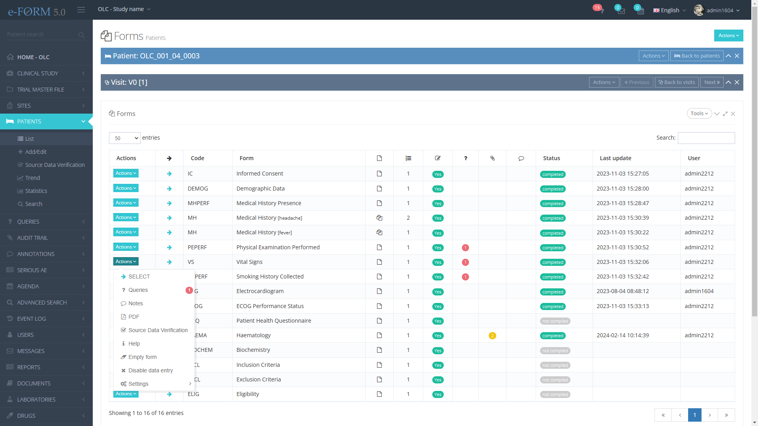This screenshot has width=758, height=426.
Task: Open the messages envelope icon in header
Action: 621,11
